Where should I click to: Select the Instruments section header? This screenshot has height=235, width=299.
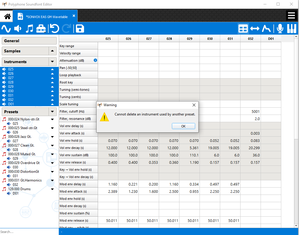click(25, 62)
